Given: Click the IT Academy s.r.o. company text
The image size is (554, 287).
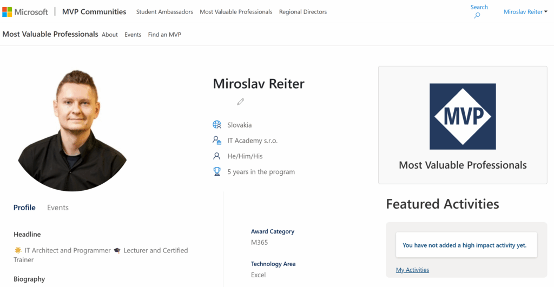Looking at the screenshot, I should tap(252, 141).
